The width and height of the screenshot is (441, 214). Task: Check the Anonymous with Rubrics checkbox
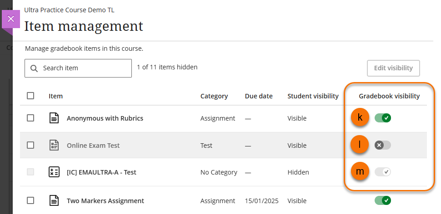click(x=30, y=118)
